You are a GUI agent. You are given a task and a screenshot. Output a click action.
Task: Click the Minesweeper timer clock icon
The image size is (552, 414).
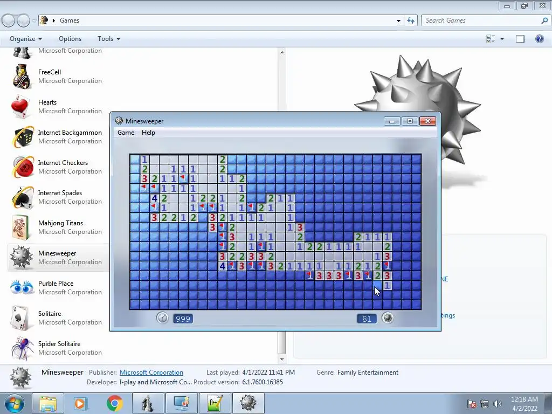[x=162, y=318]
